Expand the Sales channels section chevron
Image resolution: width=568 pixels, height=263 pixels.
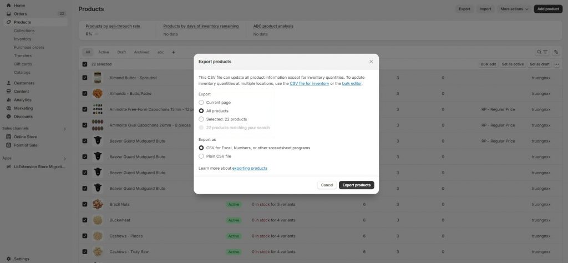click(x=65, y=129)
